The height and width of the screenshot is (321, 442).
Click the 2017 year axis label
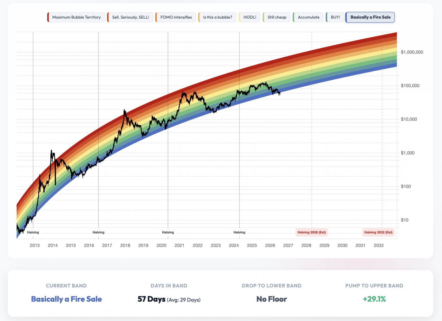tap(107, 245)
